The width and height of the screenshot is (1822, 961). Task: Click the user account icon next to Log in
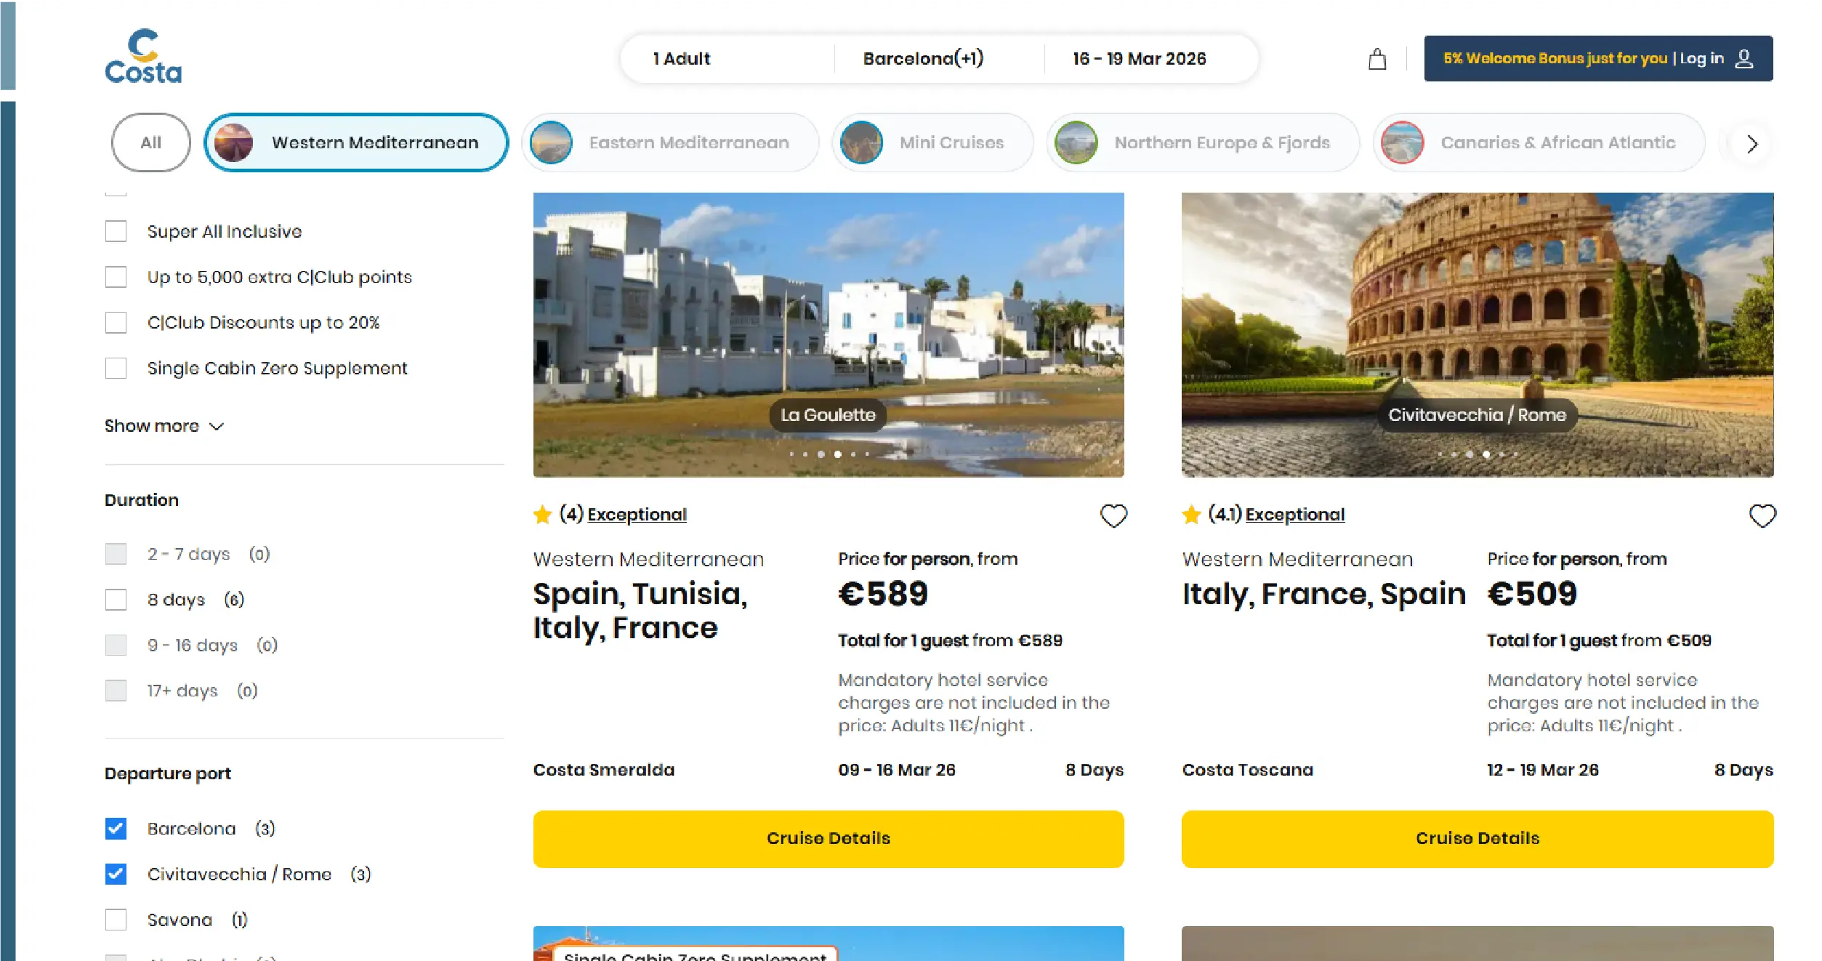click(x=1744, y=58)
